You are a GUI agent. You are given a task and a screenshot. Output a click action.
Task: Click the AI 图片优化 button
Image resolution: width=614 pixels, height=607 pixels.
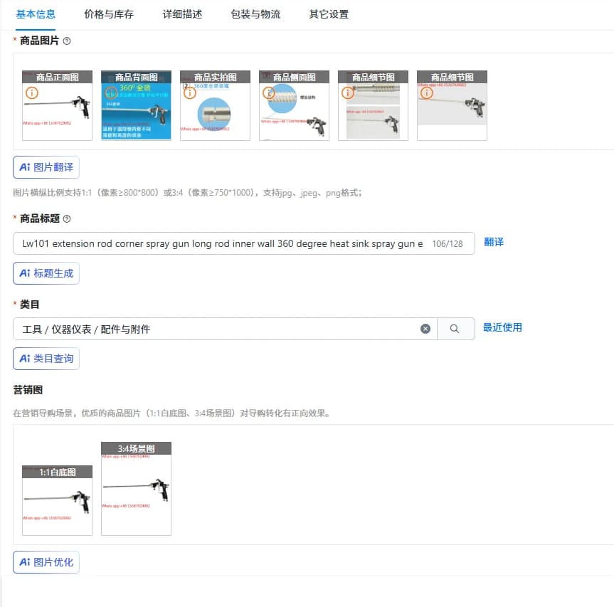point(46,562)
